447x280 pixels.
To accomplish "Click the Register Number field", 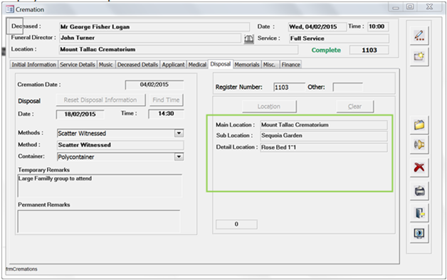I will pyautogui.click(x=289, y=87).
